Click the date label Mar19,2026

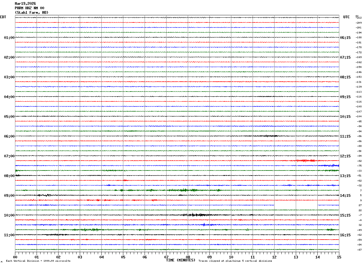(25, 4)
